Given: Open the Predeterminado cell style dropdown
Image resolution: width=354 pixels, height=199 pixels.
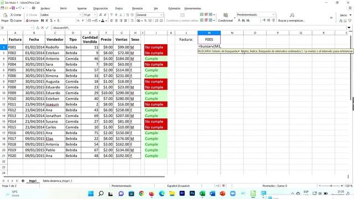Looking at the screenshot, I should [273, 15].
